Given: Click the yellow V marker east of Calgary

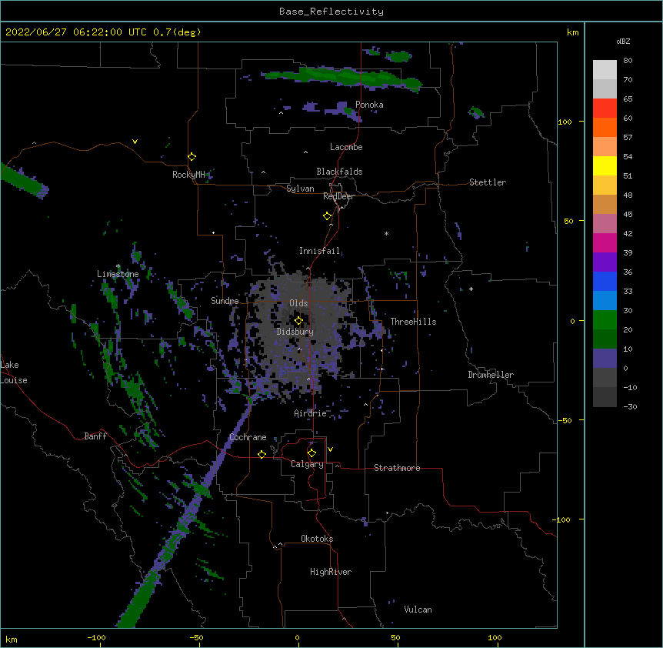Looking at the screenshot, I should [330, 449].
